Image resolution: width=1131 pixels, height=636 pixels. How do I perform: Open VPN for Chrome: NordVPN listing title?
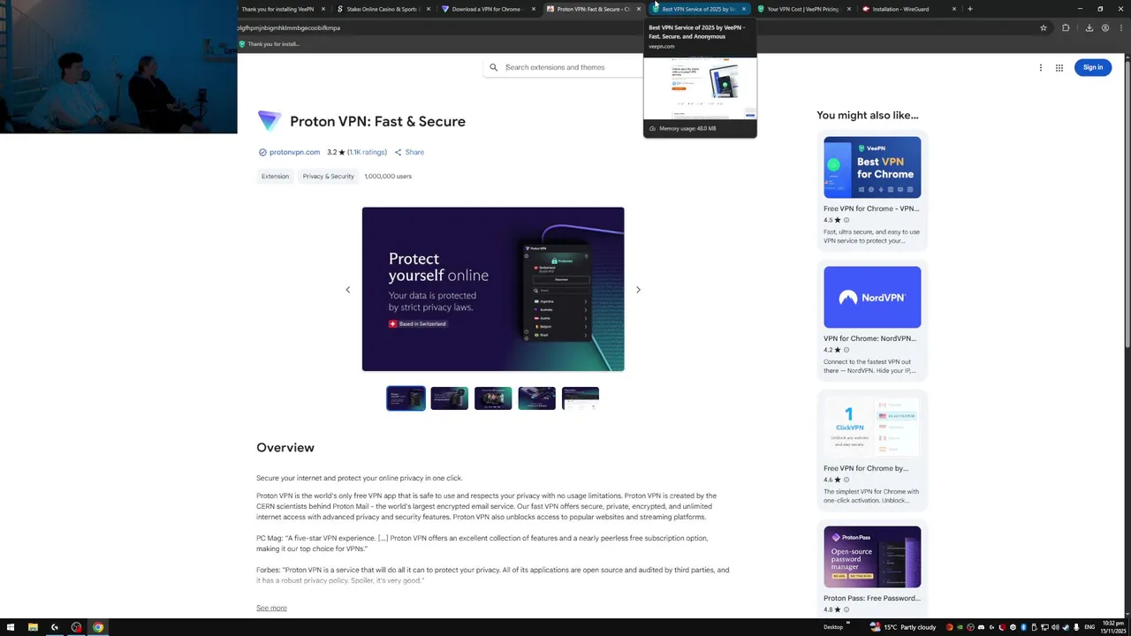[x=869, y=338]
